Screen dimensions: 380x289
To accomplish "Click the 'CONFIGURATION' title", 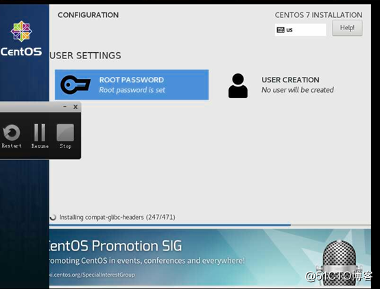I will point(88,15).
